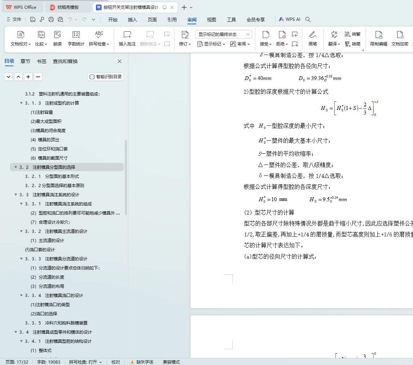413x365 pixels.
Task: Click the 字数: 19083 status entry
Action: pos(48,362)
